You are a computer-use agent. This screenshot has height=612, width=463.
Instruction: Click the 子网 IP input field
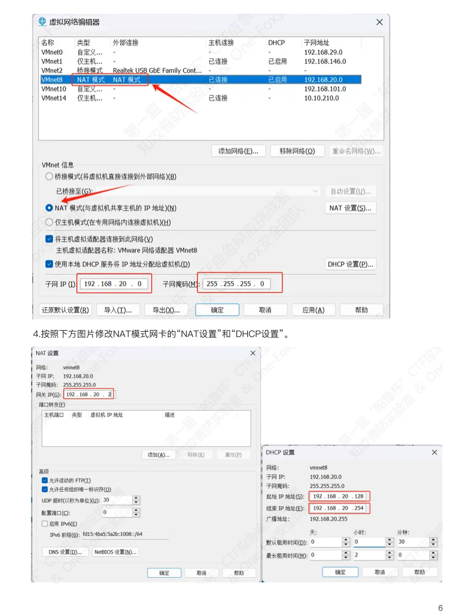(114, 284)
